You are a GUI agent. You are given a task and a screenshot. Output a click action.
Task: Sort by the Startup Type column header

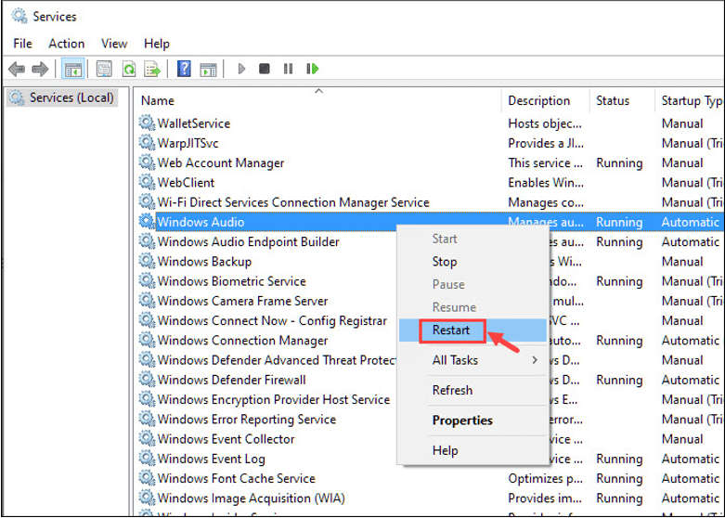pos(691,101)
